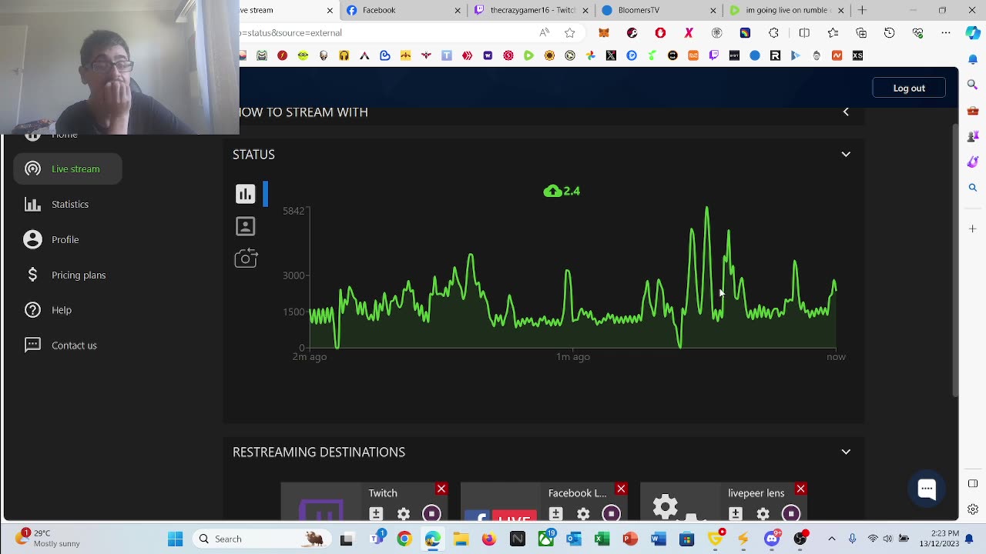Open the live chat support bubble
Screen dimensions: 986x554
click(927, 488)
